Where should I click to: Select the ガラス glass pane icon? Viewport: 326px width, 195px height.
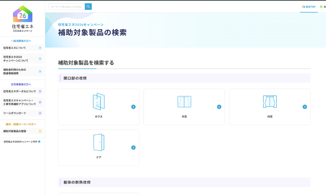[x=99, y=102]
